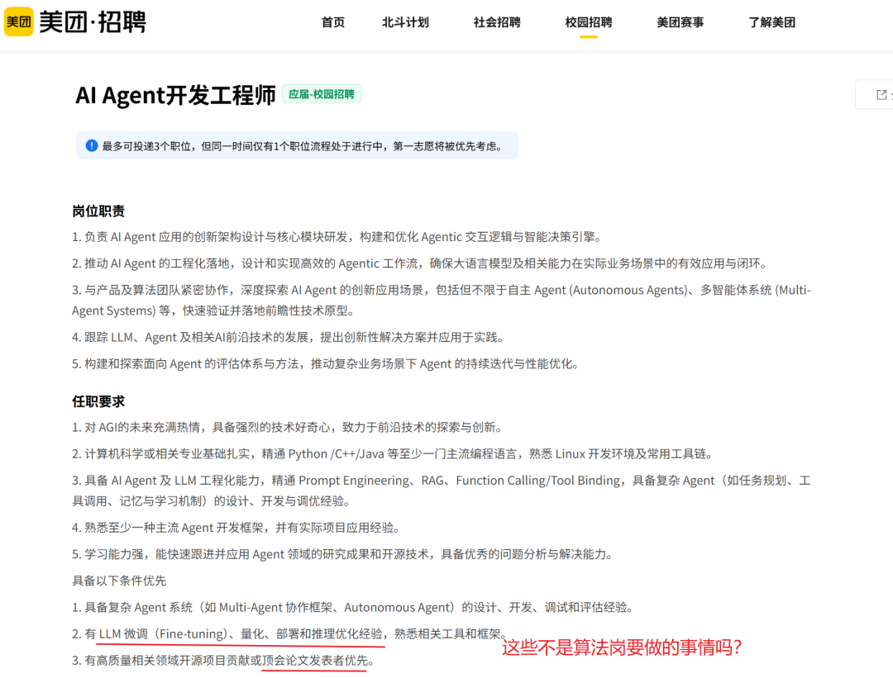Click requirement 4 about 主流 Agent 开发框架
This screenshot has width=893, height=678.
tap(236, 528)
